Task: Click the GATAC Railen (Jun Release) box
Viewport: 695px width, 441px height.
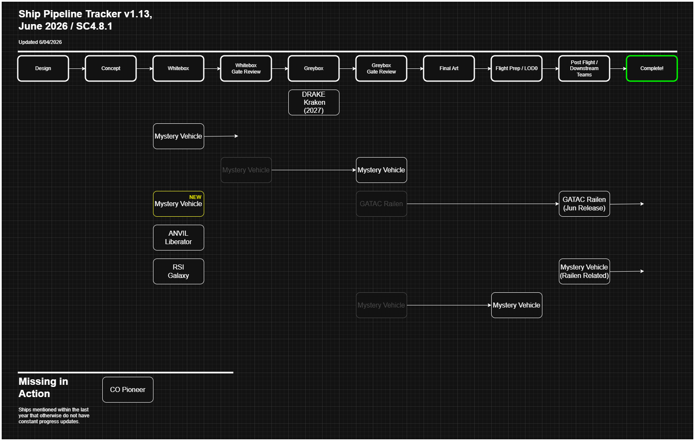Action: 584,204
